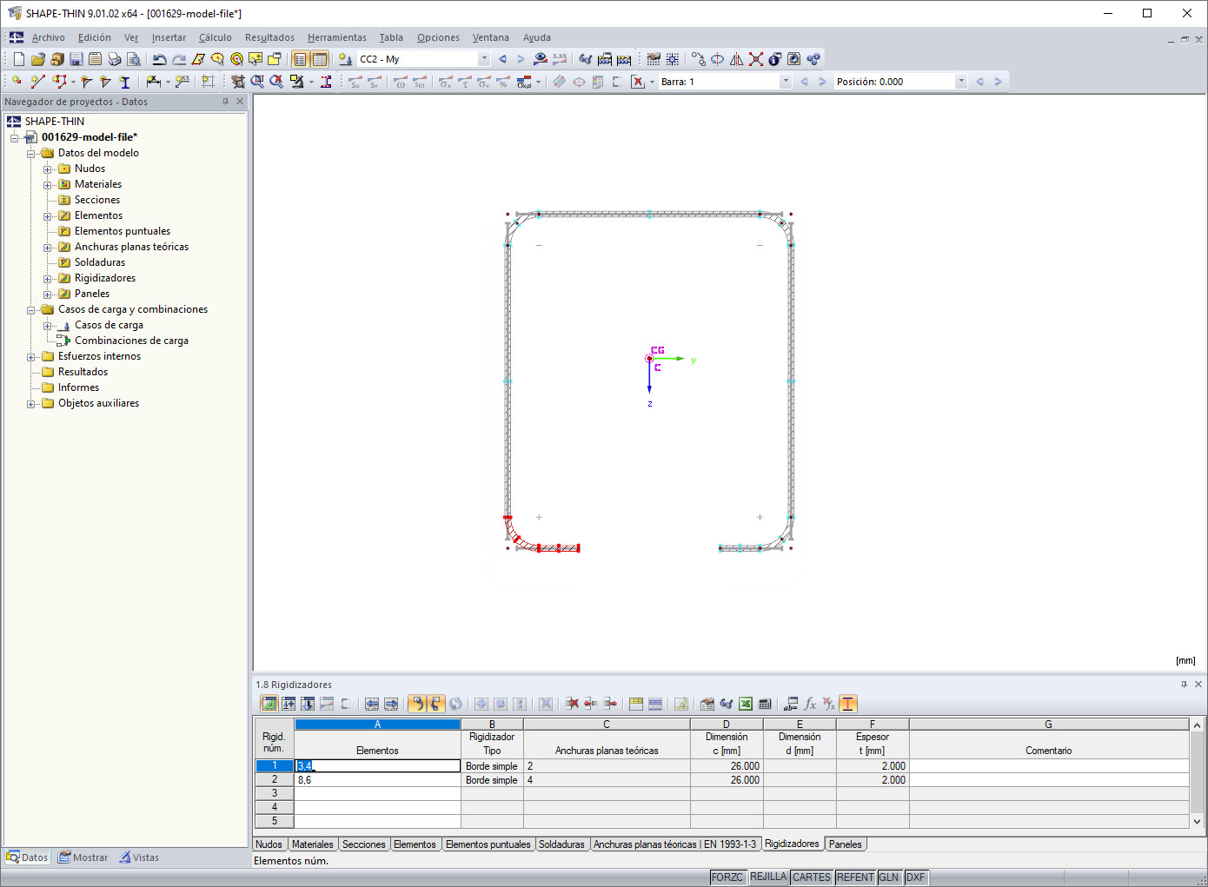Open the CC2 - My load case dropdown

click(x=484, y=59)
